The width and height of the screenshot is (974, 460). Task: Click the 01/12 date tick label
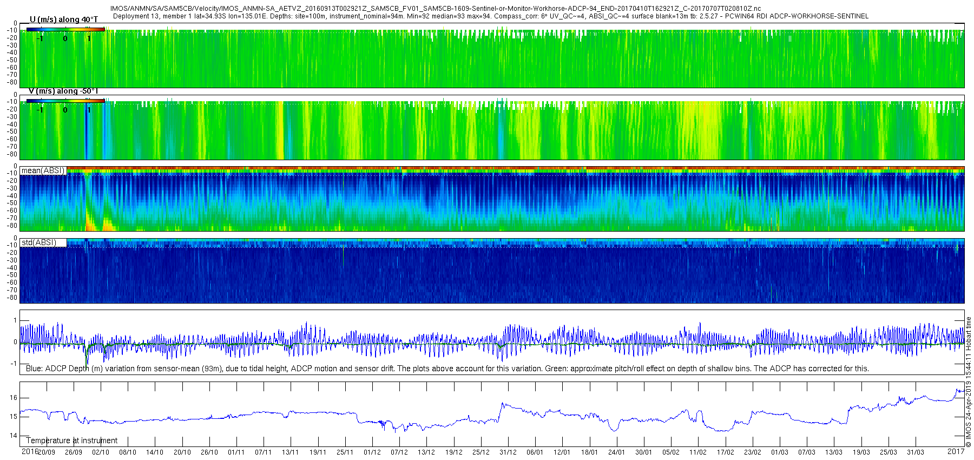pyautogui.click(x=372, y=452)
